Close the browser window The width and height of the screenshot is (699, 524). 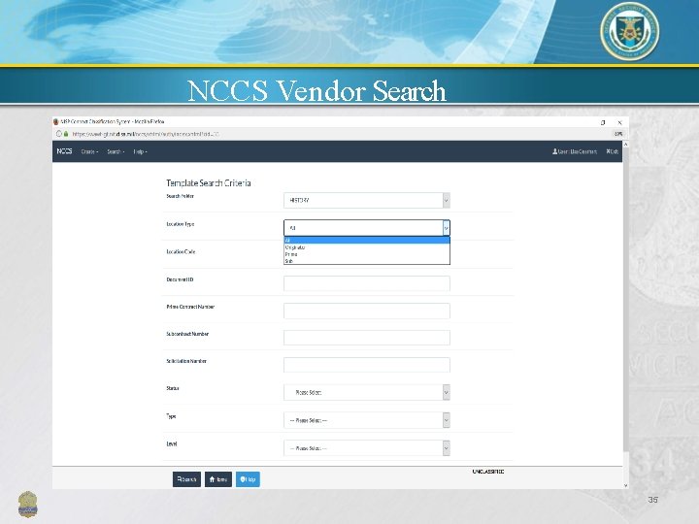coord(619,122)
